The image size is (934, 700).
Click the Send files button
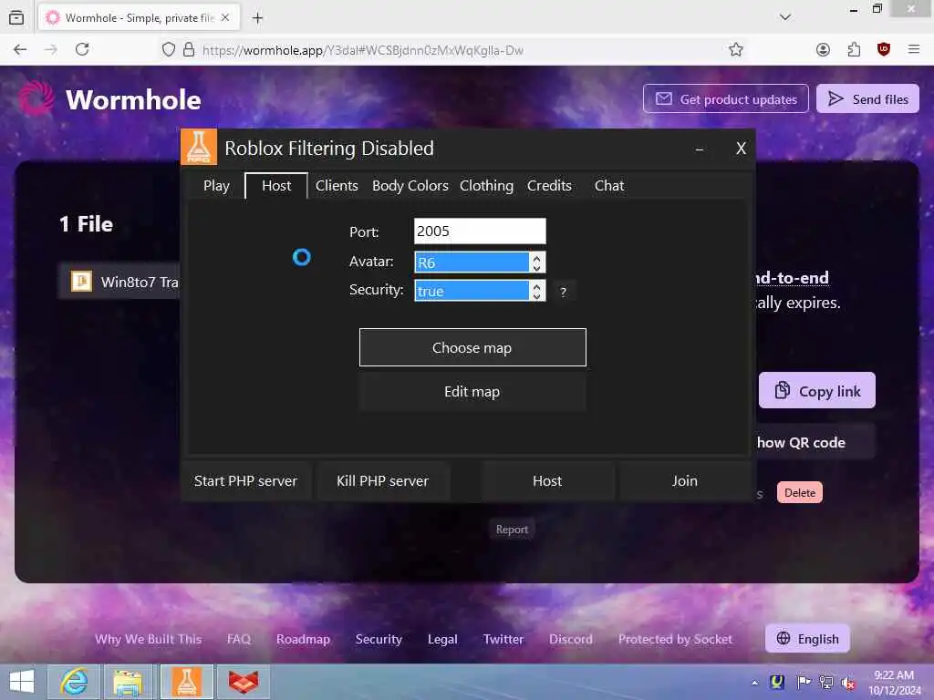click(867, 98)
